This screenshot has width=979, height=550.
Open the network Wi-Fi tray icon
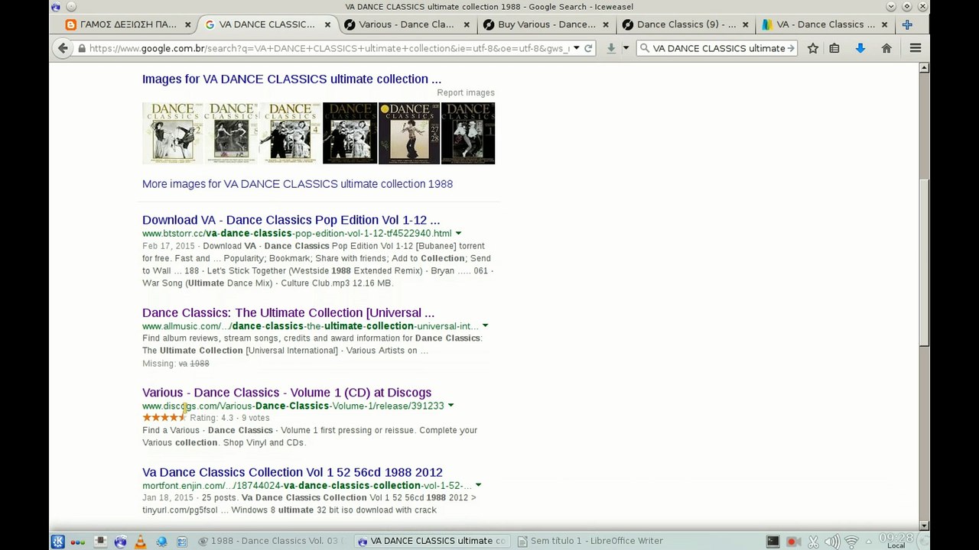click(x=851, y=542)
